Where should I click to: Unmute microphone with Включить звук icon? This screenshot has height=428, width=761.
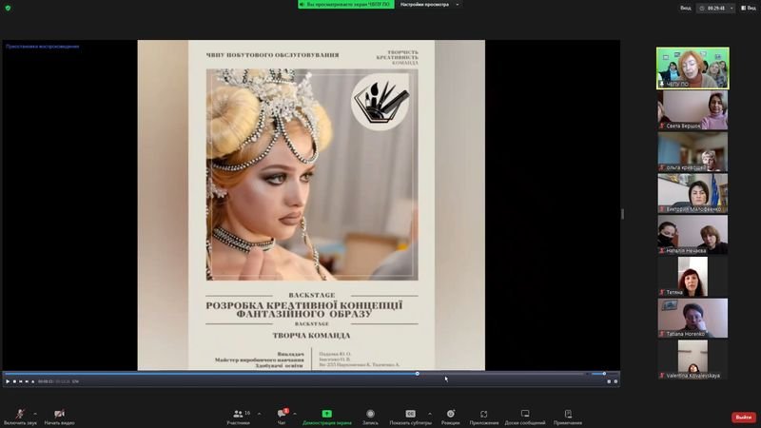(x=21, y=415)
